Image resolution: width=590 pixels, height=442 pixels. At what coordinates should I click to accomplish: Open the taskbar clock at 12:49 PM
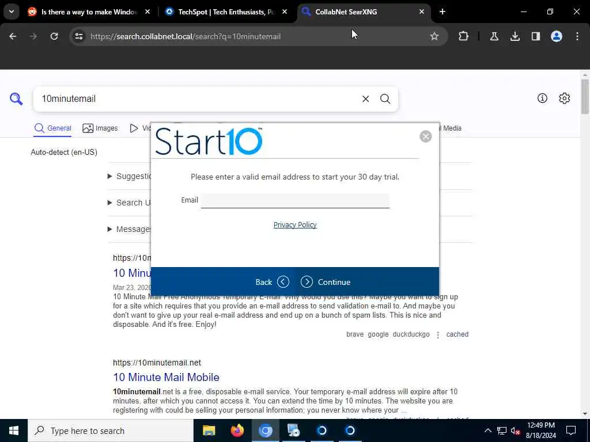pyautogui.click(x=540, y=430)
